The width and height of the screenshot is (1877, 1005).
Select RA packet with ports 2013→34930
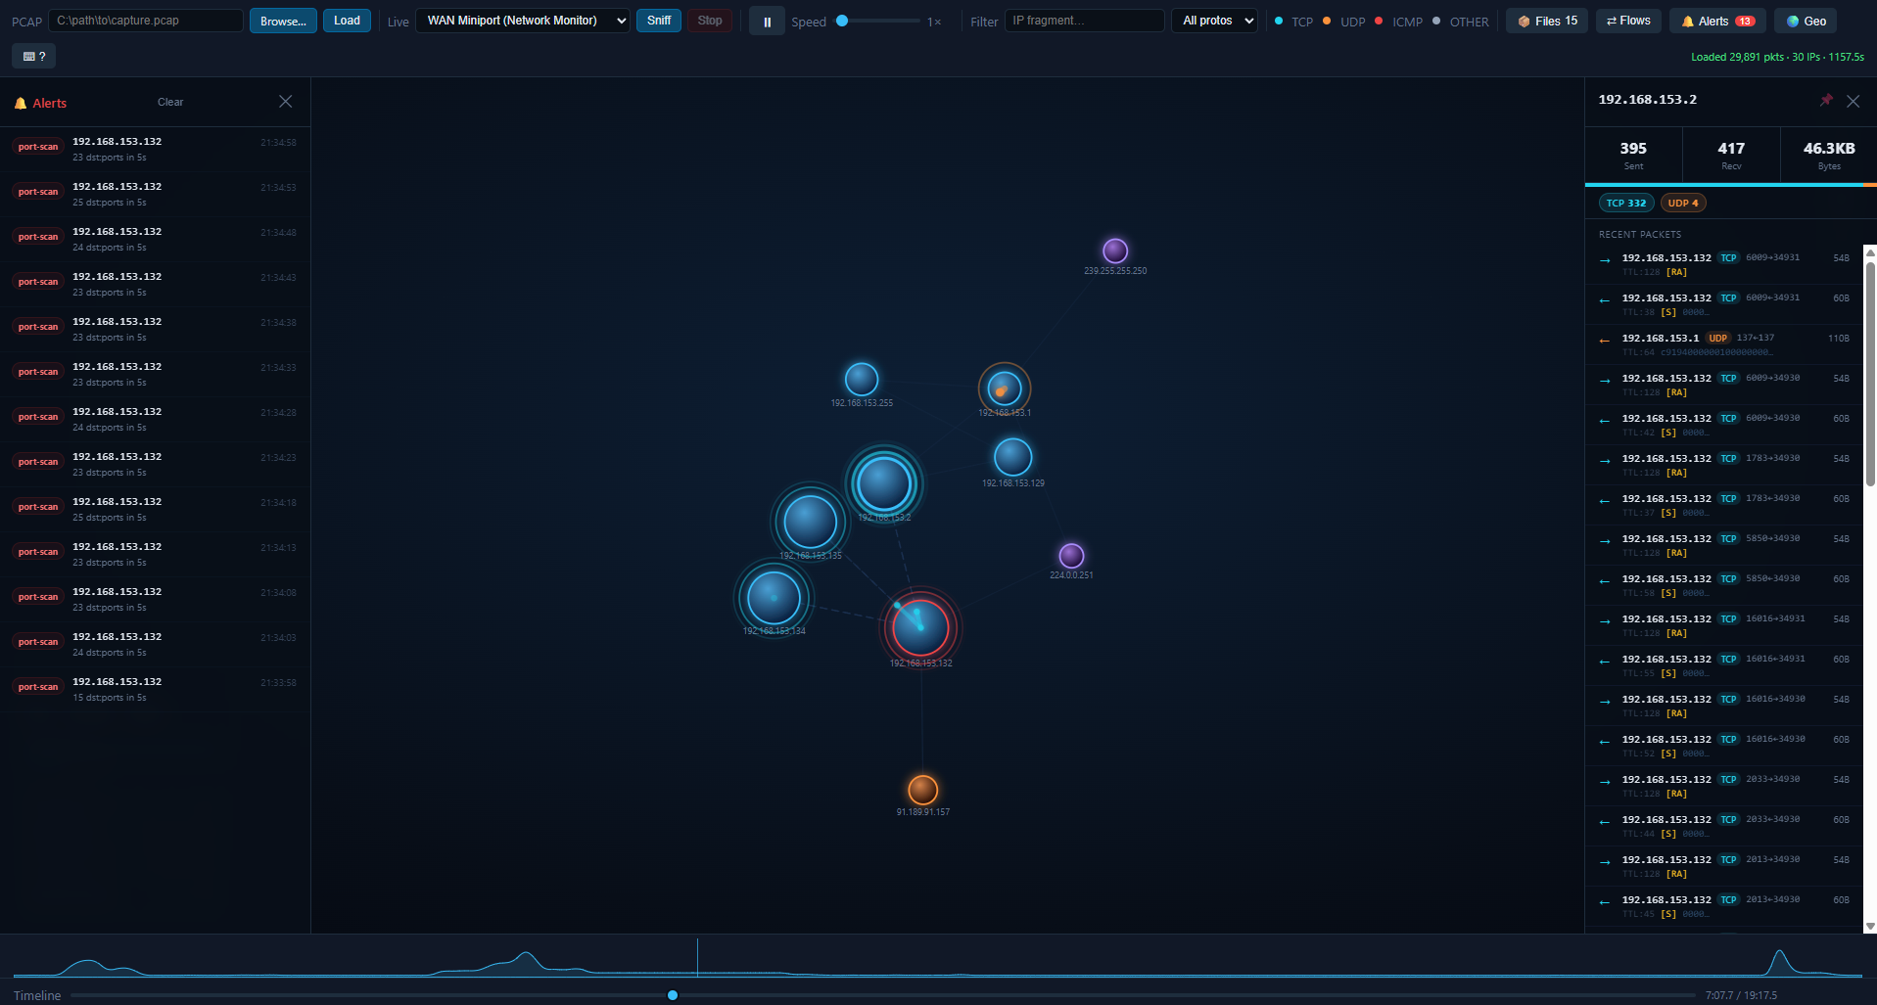(x=1724, y=866)
